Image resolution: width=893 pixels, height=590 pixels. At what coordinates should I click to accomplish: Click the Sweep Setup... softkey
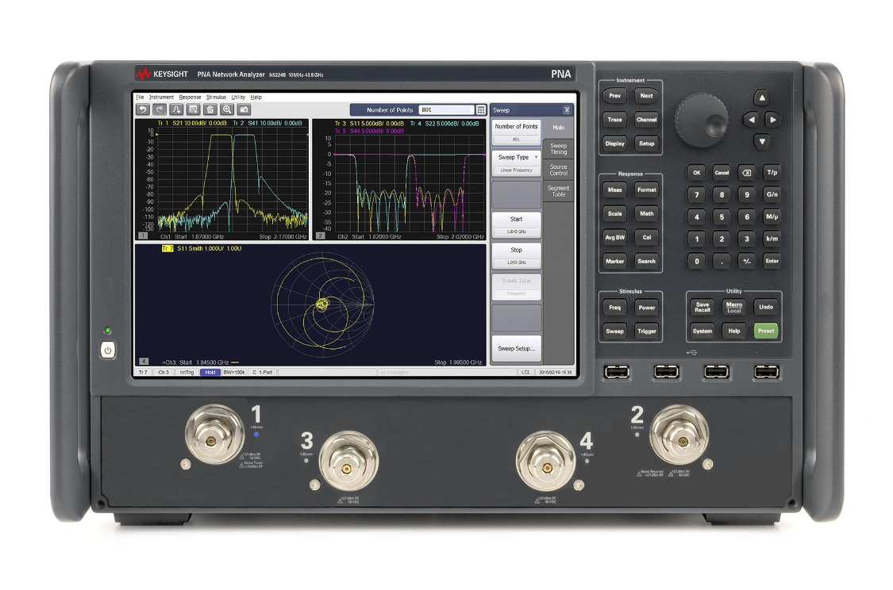[x=516, y=349]
